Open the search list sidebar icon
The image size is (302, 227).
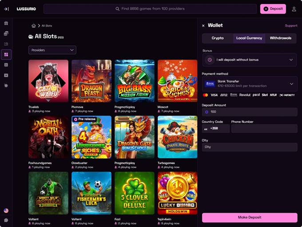point(6,44)
